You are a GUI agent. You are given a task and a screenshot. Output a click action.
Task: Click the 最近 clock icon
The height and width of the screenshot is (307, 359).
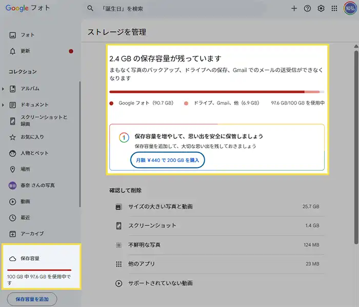point(13,218)
